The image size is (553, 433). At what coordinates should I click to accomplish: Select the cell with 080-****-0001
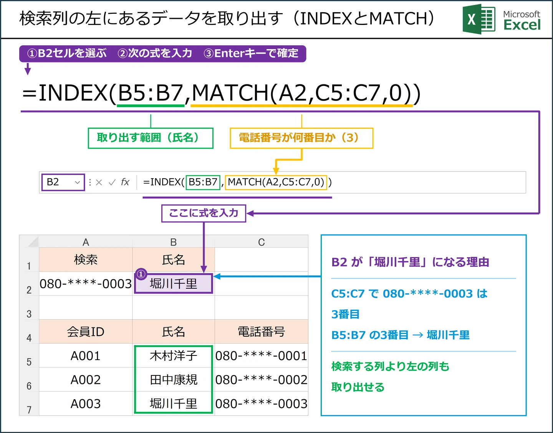point(262,355)
